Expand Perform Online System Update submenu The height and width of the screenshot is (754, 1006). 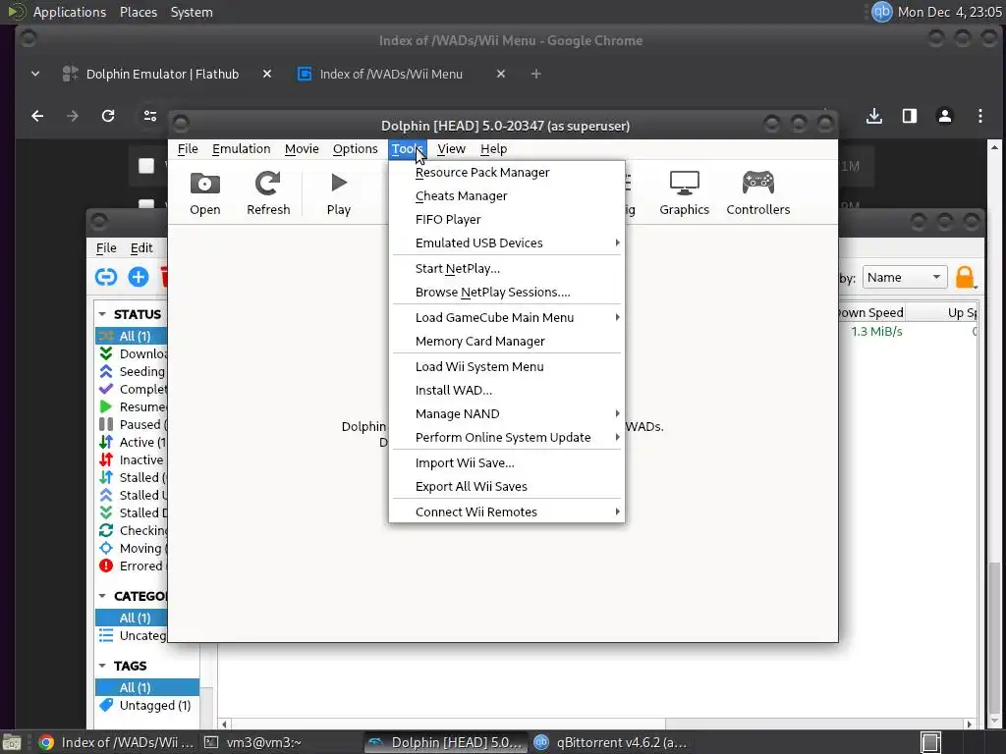(506, 437)
